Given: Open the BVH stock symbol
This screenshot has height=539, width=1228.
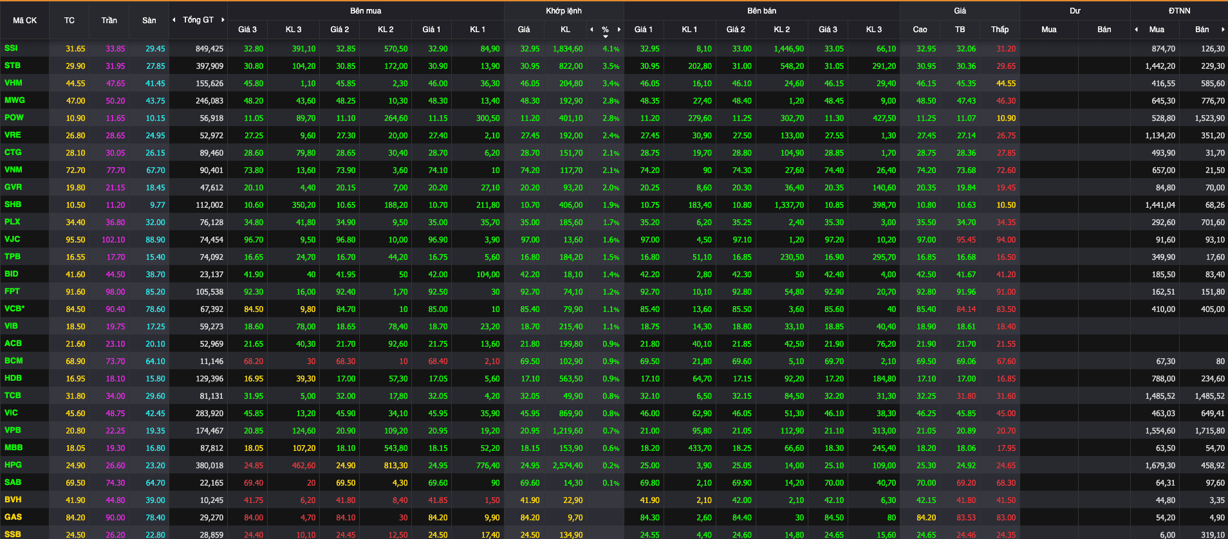Looking at the screenshot, I should [13, 500].
